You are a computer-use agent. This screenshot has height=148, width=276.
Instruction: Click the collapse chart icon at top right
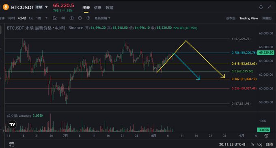[x=270, y=7]
